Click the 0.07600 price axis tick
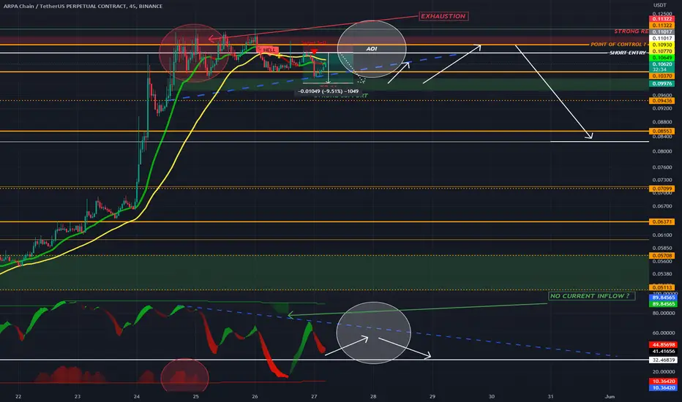 coord(662,167)
